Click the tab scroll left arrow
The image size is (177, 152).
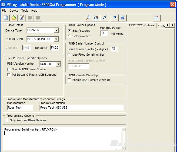click(x=167, y=25)
